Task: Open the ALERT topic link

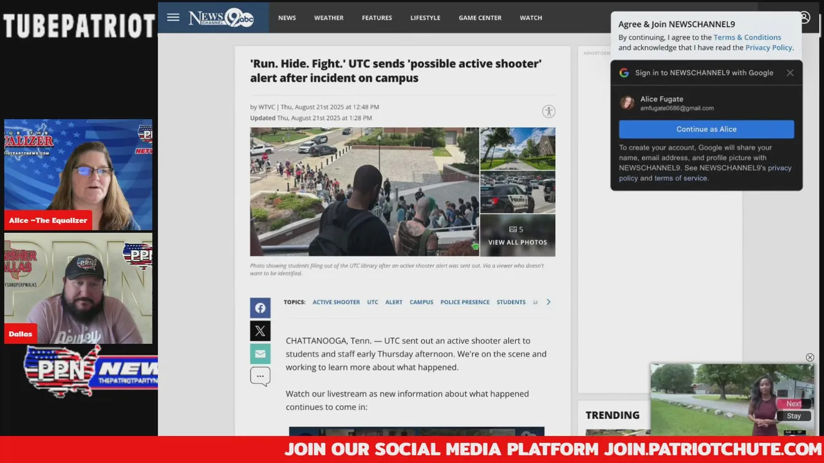Action: point(394,302)
